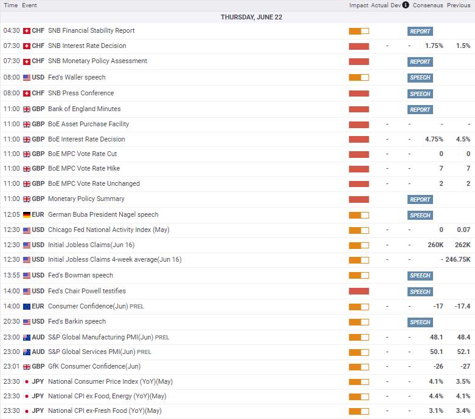Click the Time column header
The image size is (475, 419).
[x=10, y=5]
